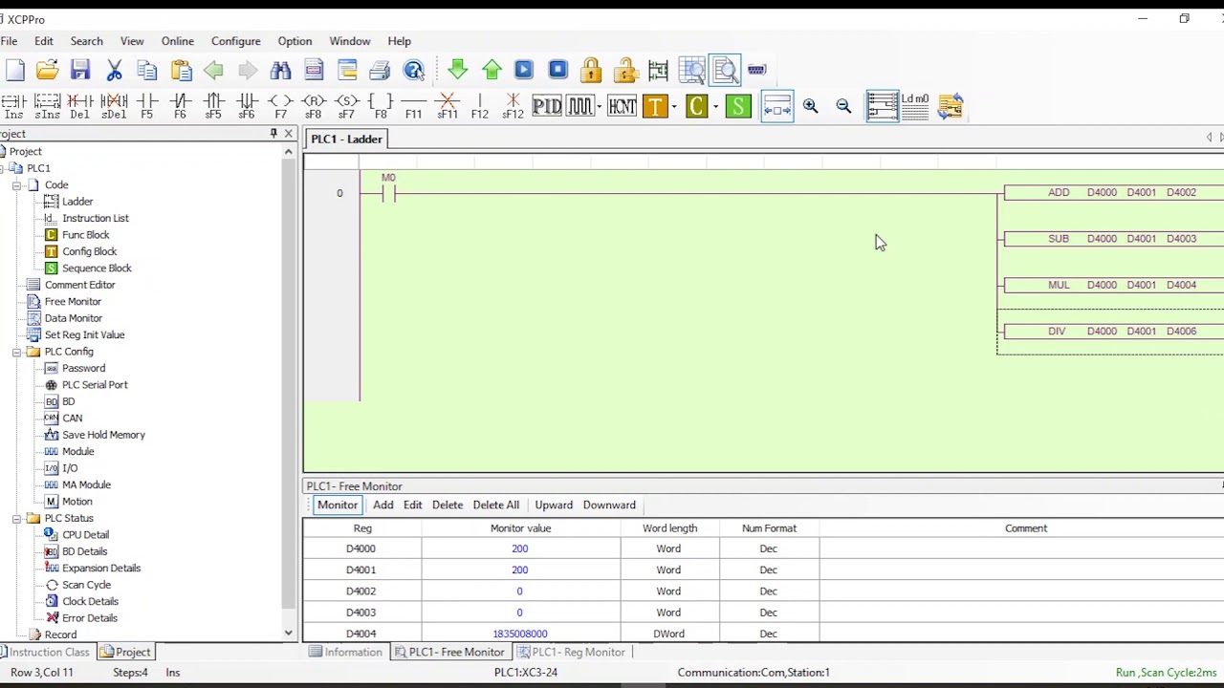Click Edit in Free Monitor
The height and width of the screenshot is (688, 1224).
[x=412, y=505]
